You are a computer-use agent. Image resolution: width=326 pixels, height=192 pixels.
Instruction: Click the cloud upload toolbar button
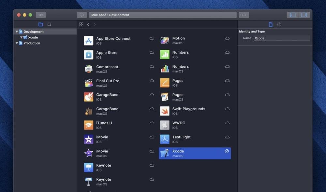pyautogui.click(x=244, y=15)
